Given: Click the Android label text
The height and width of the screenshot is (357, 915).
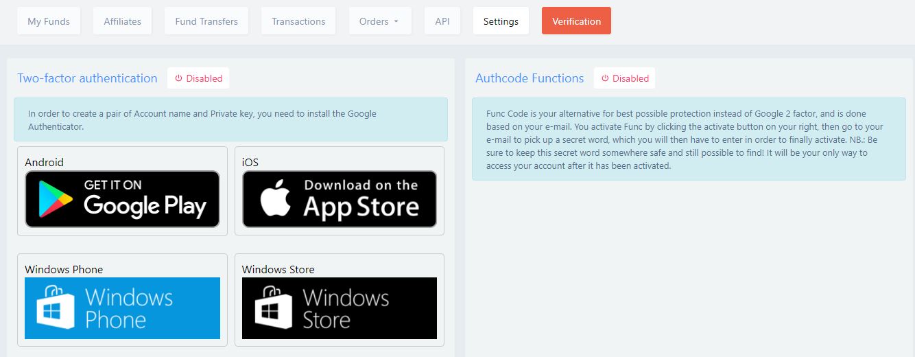Looking at the screenshot, I should tap(44, 163).
